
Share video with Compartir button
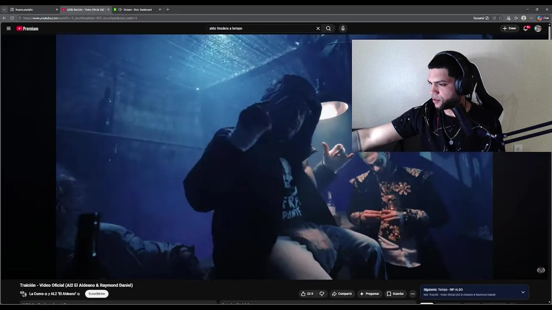coord(342,294)
